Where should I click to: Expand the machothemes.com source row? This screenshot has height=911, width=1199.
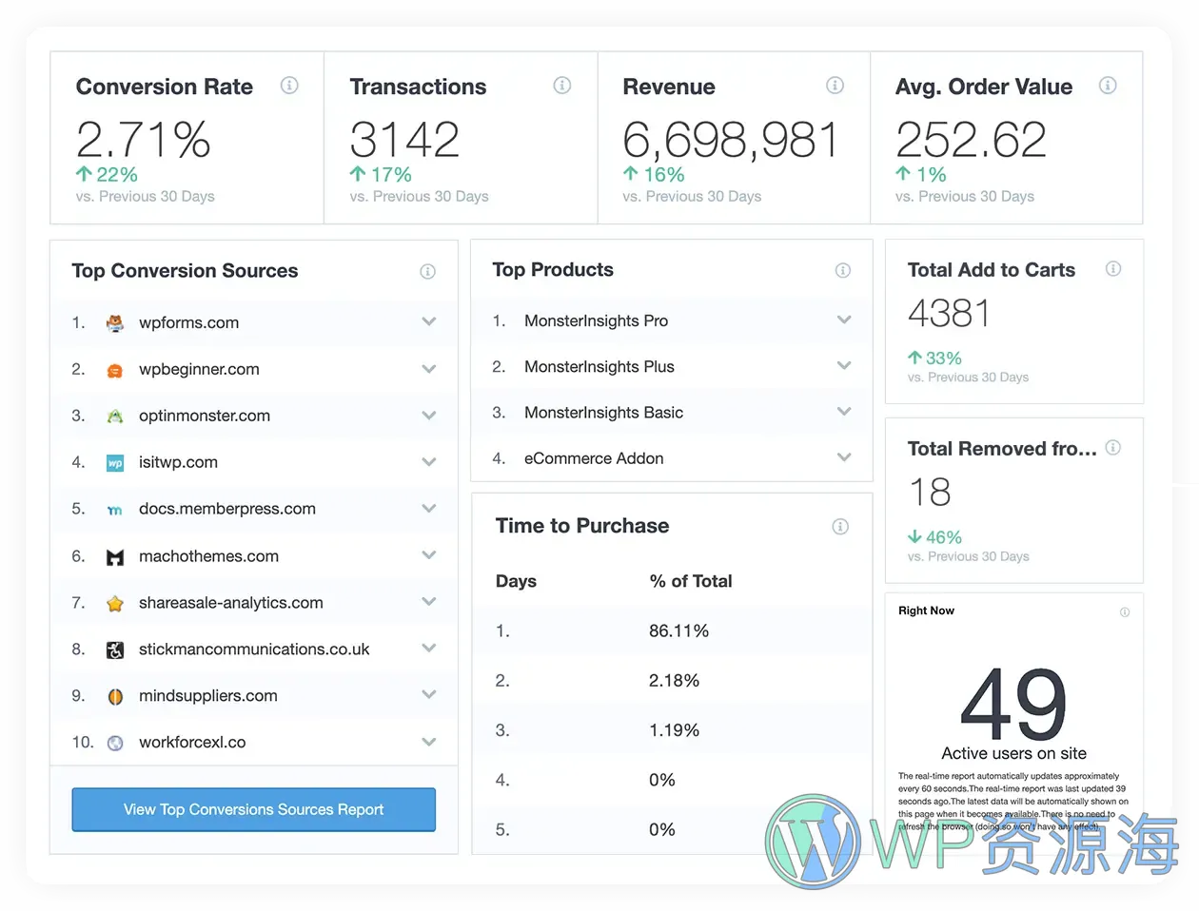429,554
